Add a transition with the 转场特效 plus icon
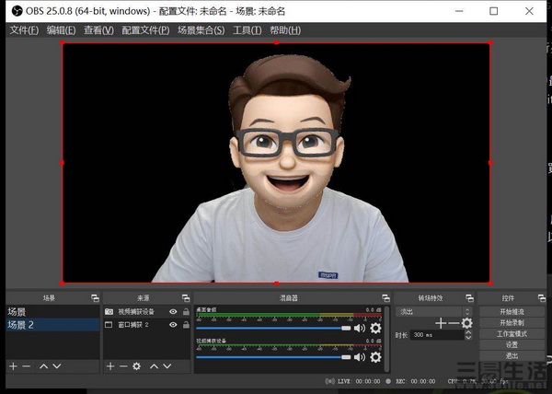Image resolution: width=552 pixels, height=394 pixels. pos(441,323)
